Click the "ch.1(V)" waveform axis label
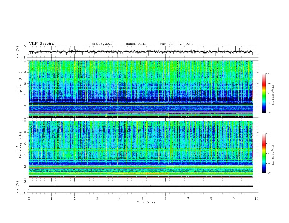The height and width of the screenshot is (223, 289). point(18,52)
